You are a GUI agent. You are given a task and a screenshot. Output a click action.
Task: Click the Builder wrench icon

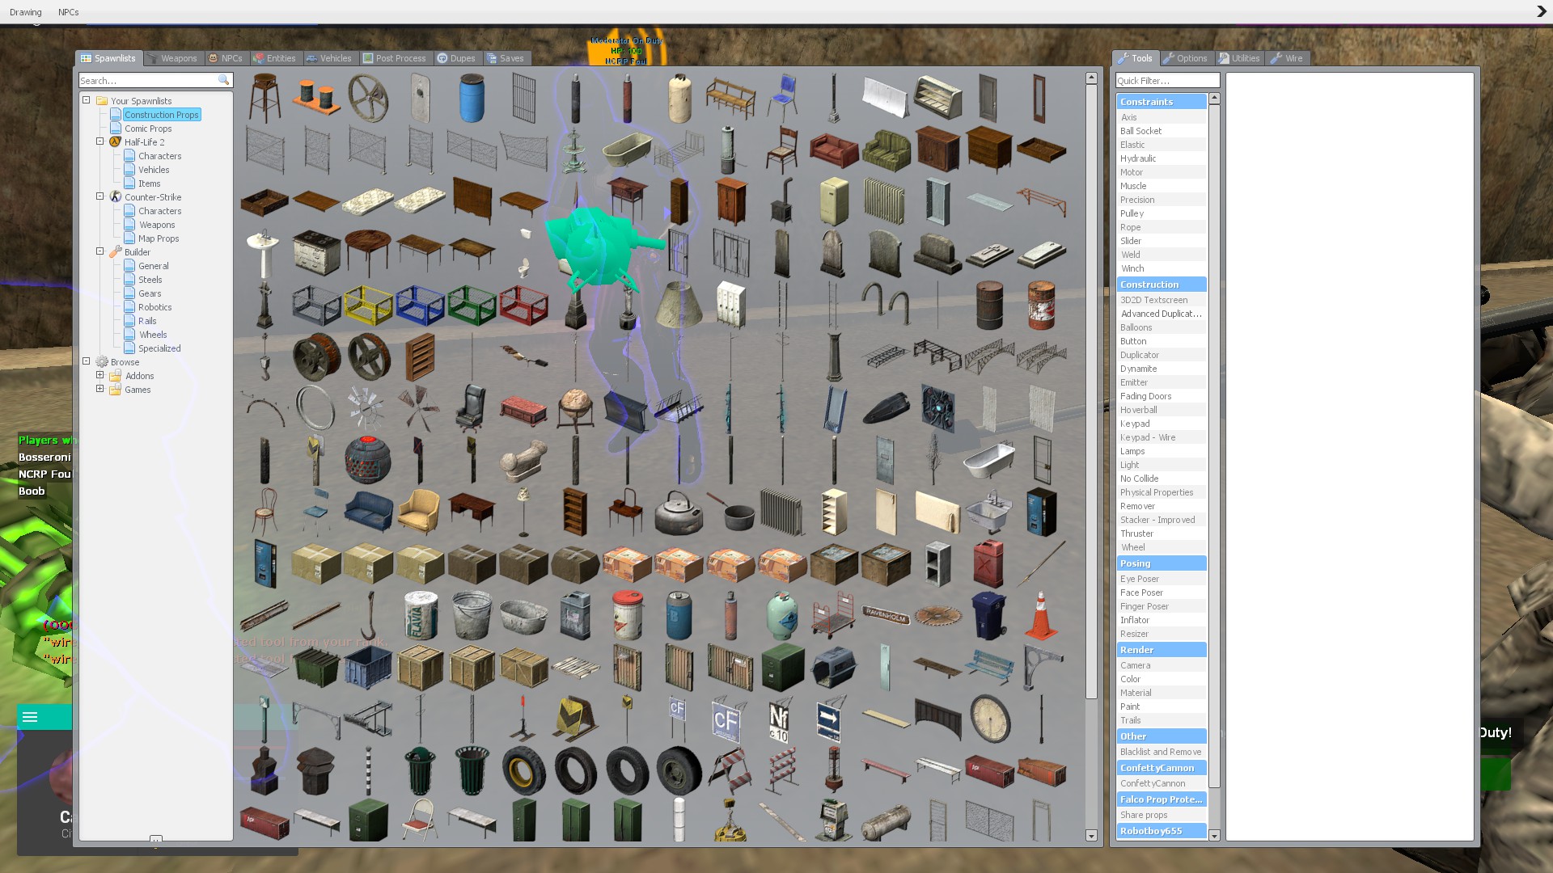tap(116, 252)
